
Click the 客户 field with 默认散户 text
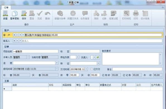(x=93, y=35)
